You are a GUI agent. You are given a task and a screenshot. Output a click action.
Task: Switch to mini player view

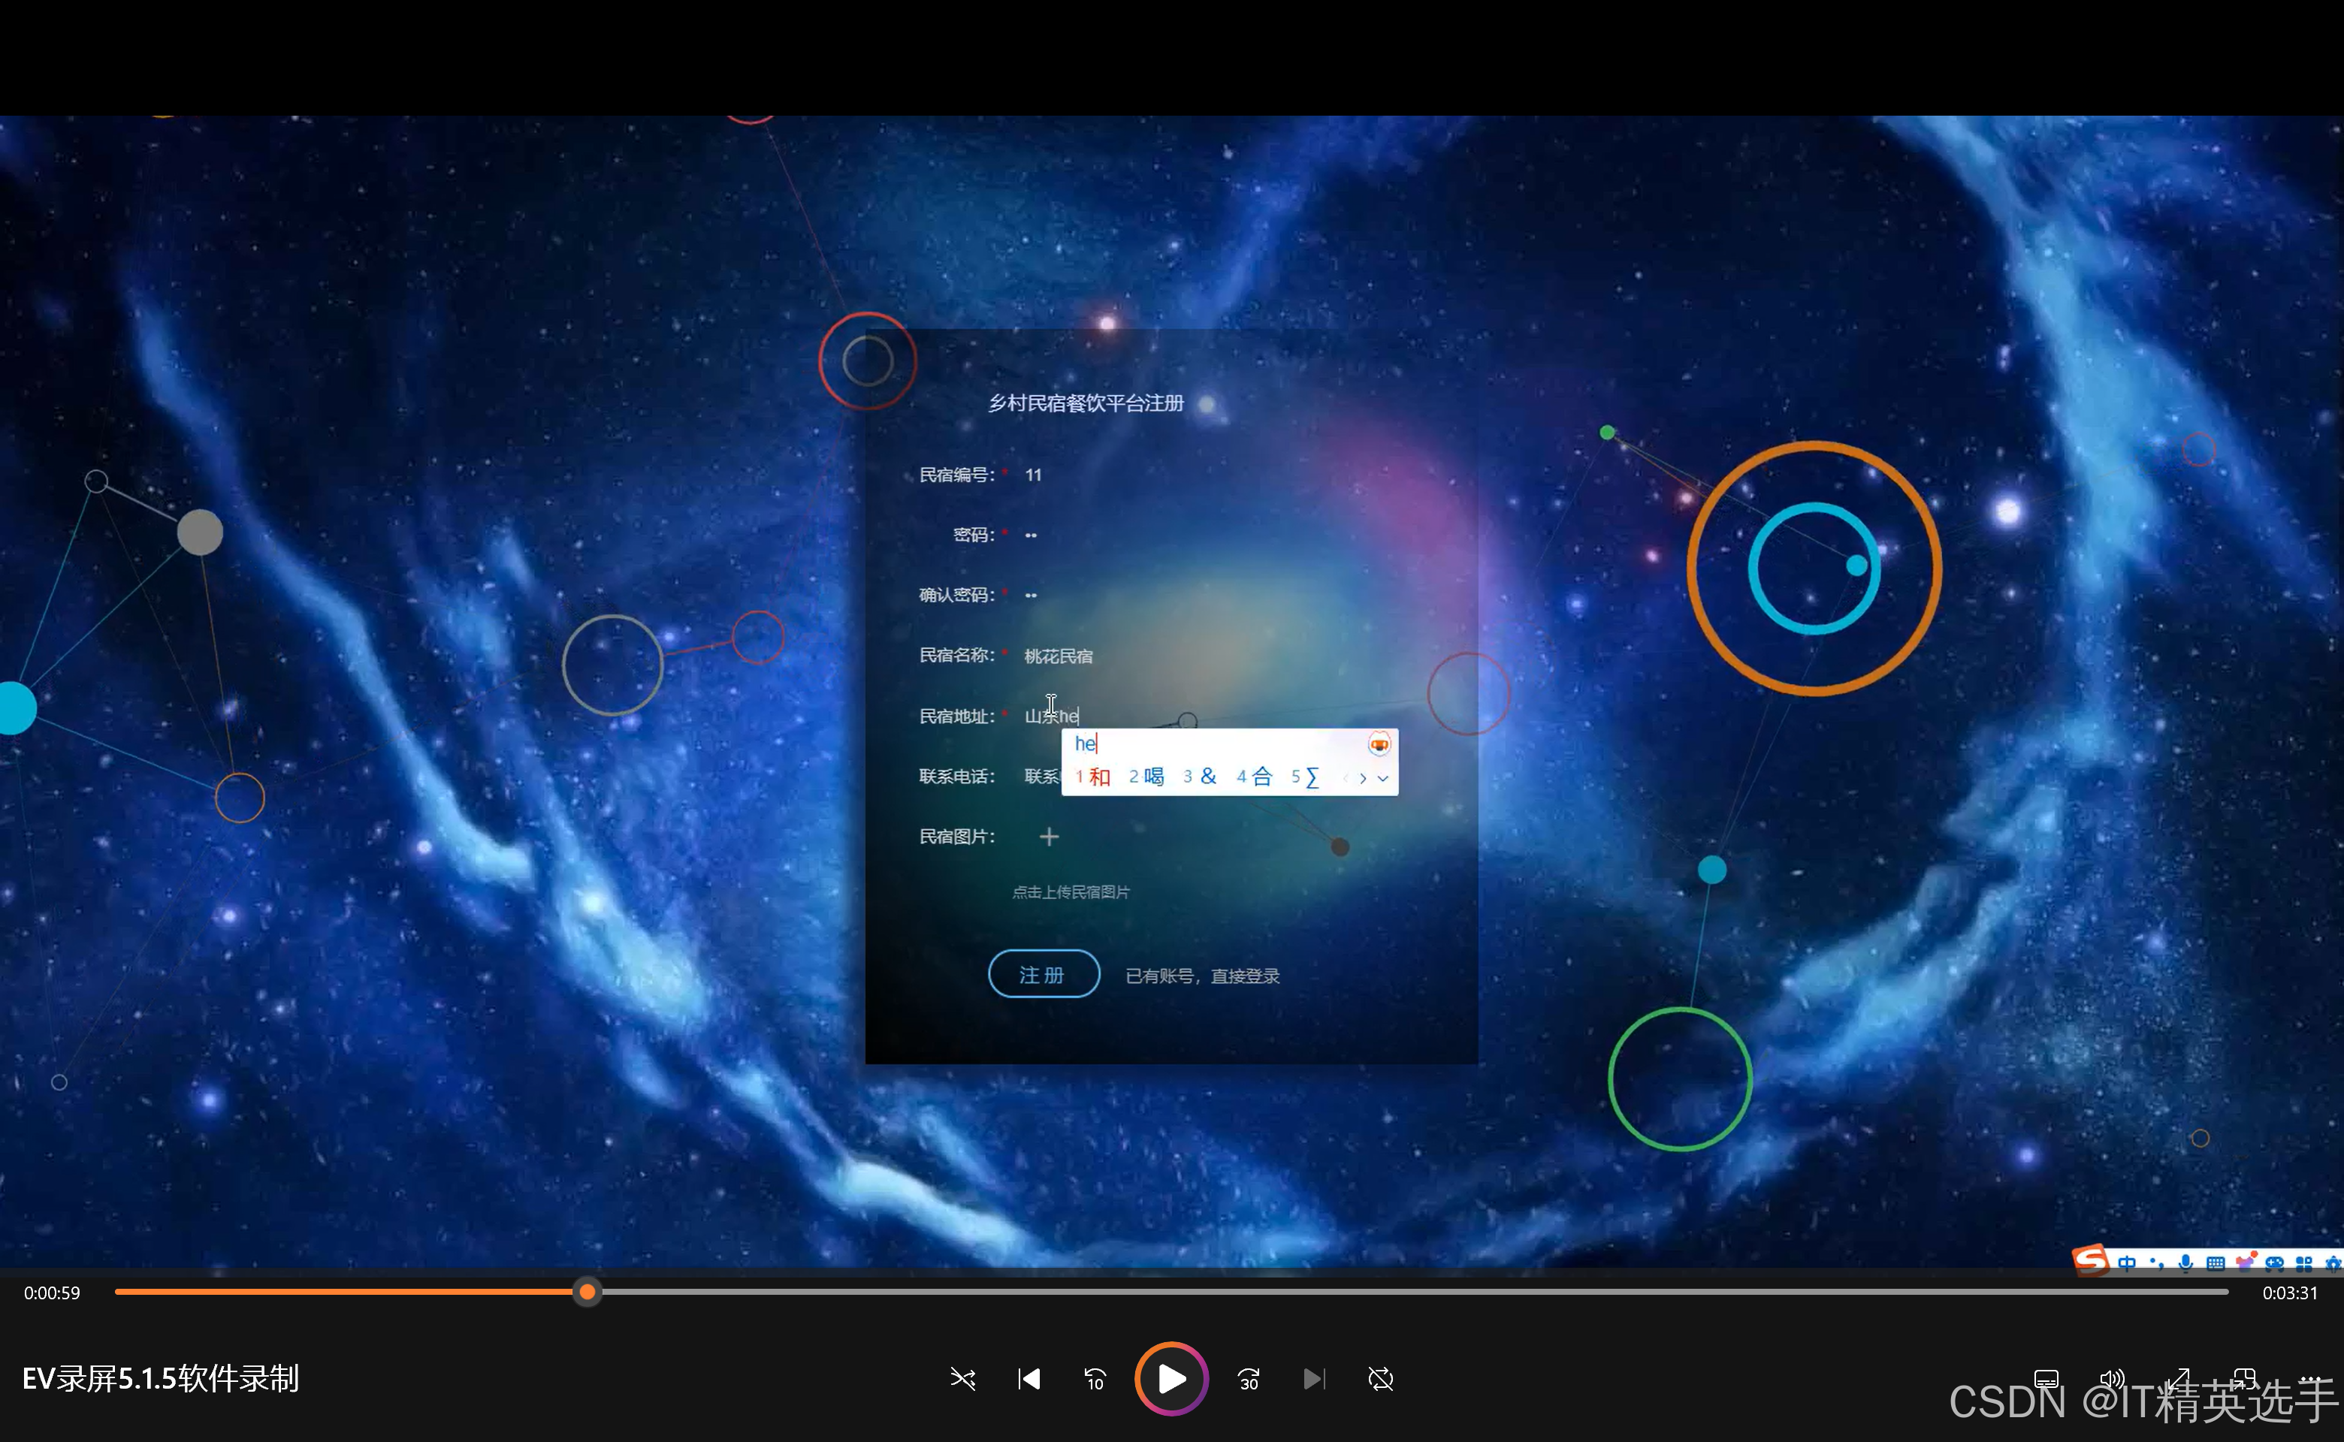(x=2244, y=1378)
